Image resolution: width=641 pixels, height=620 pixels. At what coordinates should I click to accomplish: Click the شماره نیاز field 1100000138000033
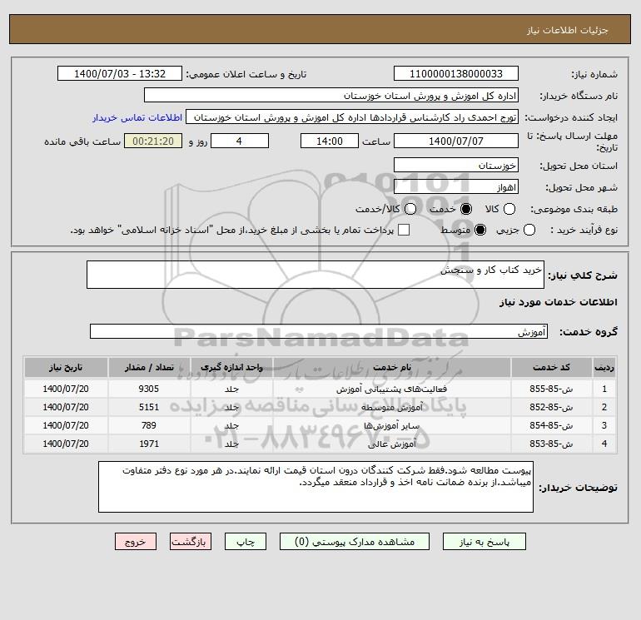(x=456, y=73)
